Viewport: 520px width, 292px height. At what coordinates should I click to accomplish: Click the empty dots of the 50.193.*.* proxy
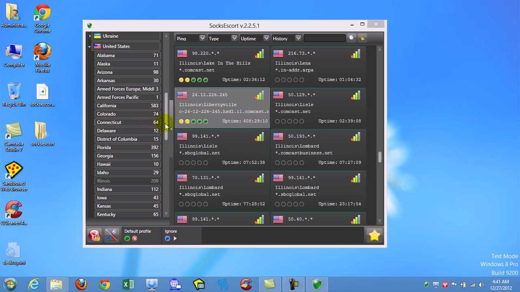click(289, 163)
